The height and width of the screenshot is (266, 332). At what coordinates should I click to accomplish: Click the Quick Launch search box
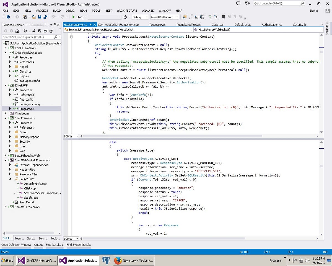(276, 3)
